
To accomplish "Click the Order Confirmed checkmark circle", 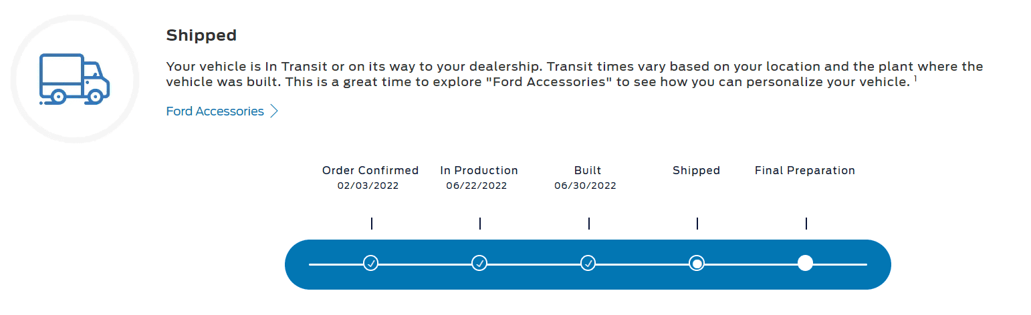I will coord(371,264).
